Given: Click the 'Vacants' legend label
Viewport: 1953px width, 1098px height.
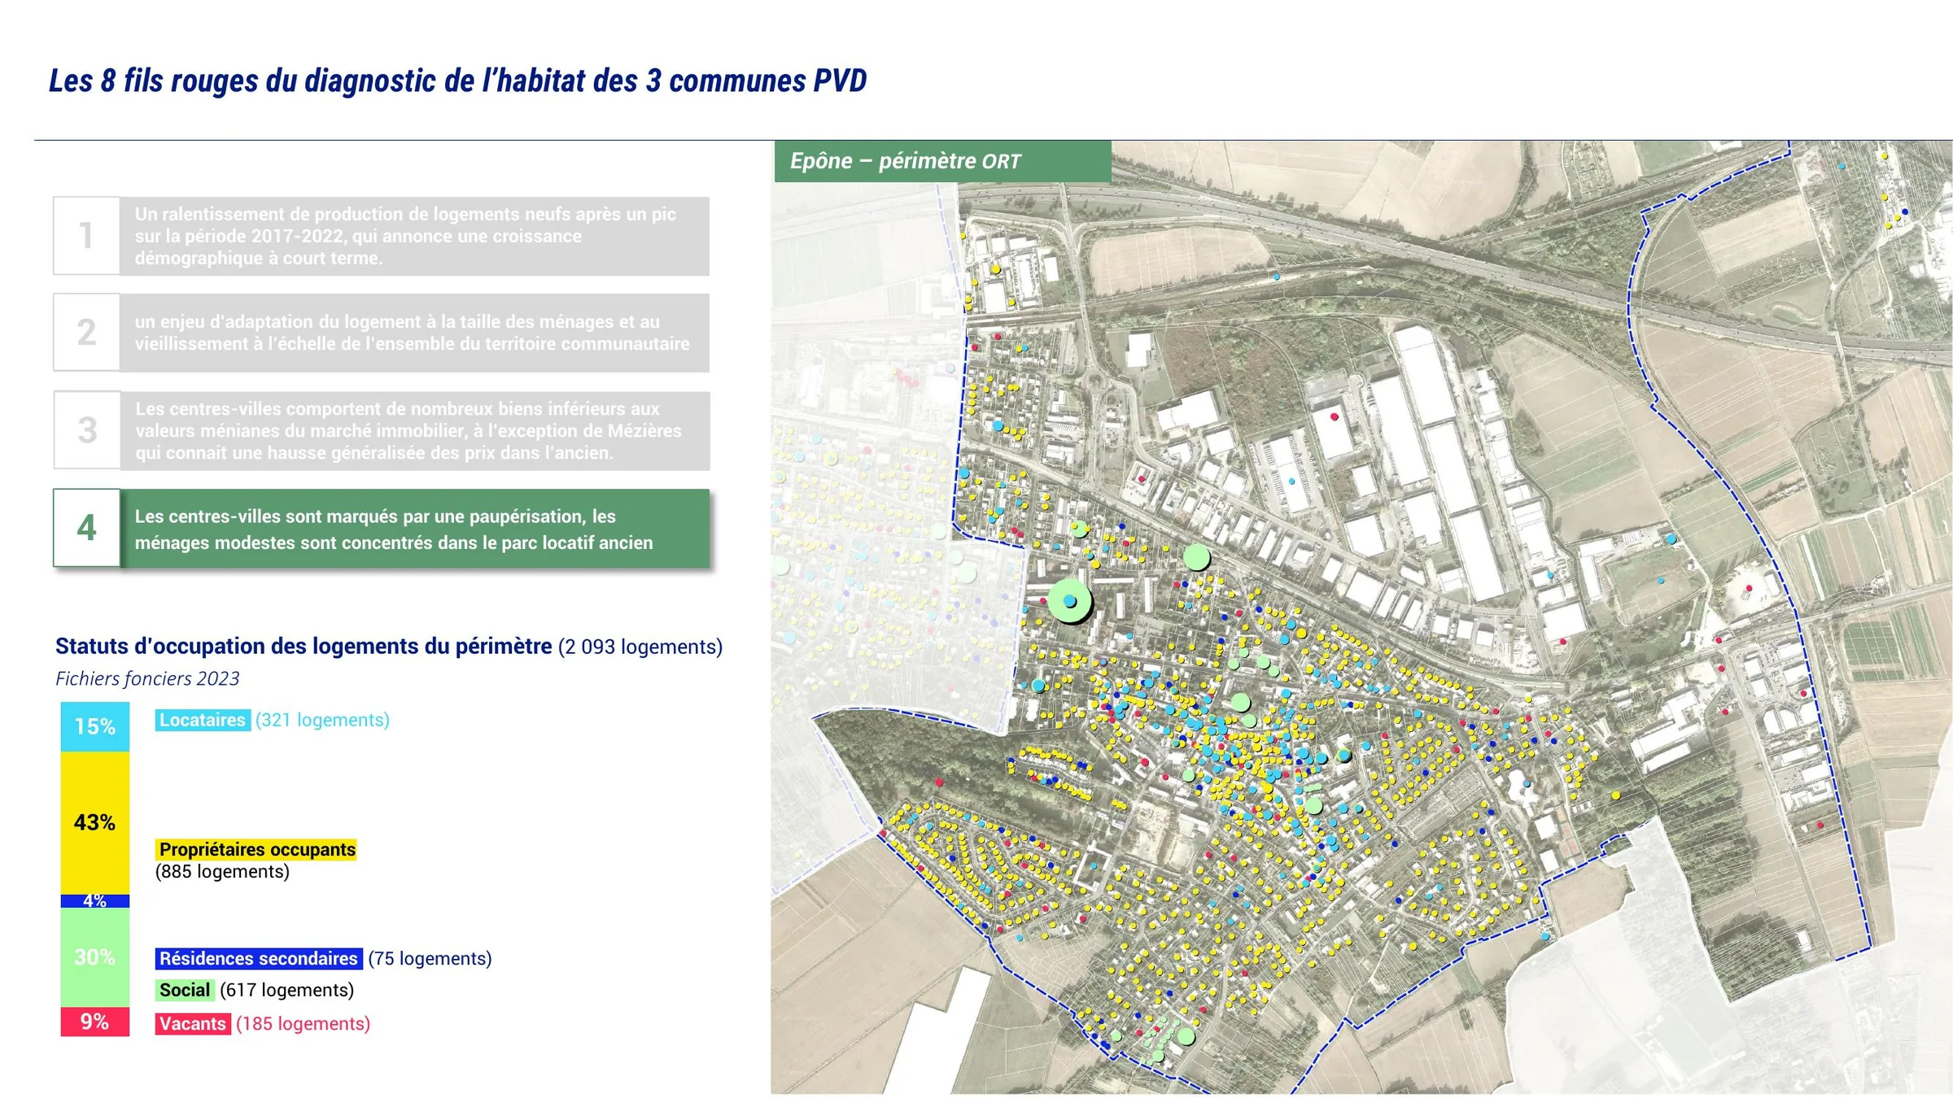Looking at the screenshot, I should coord(193,1023).
